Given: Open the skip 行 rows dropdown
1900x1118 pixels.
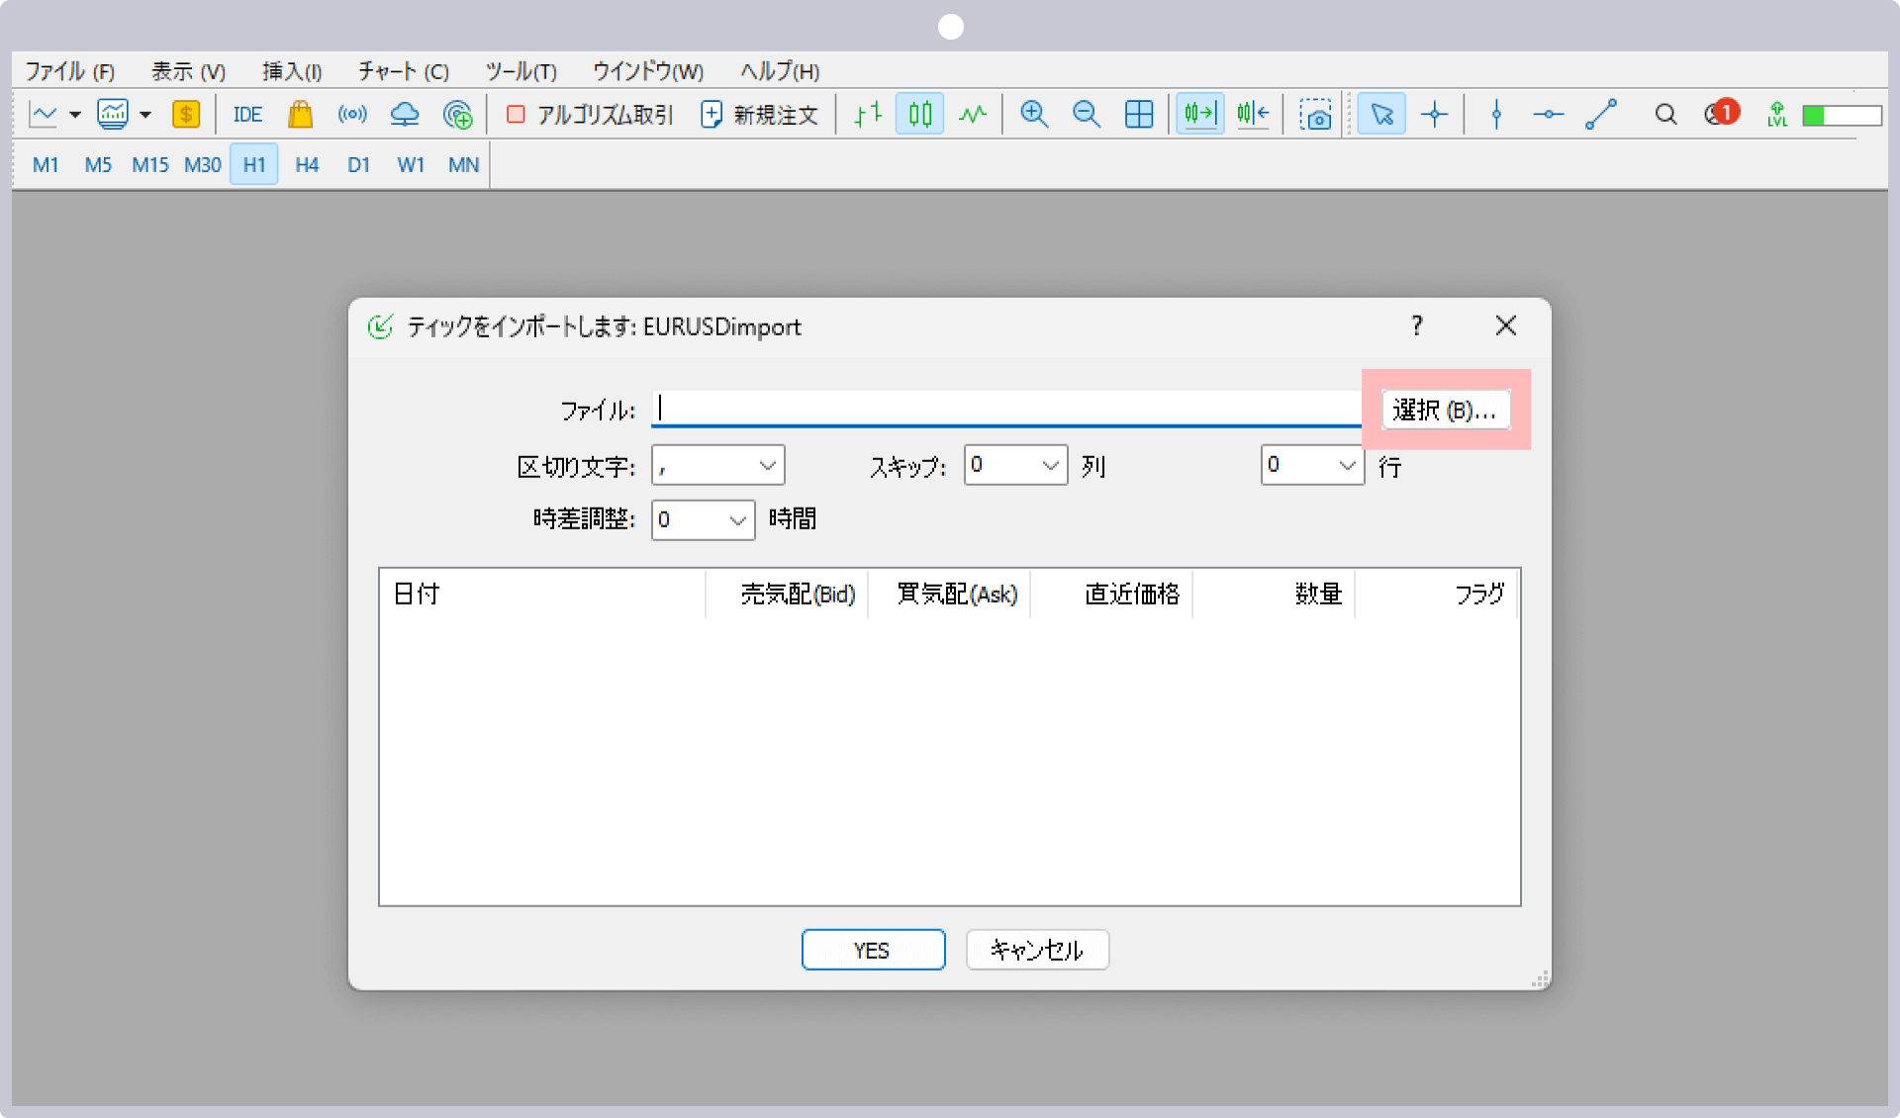Looking at the screenshot, I should point(1313,465).
